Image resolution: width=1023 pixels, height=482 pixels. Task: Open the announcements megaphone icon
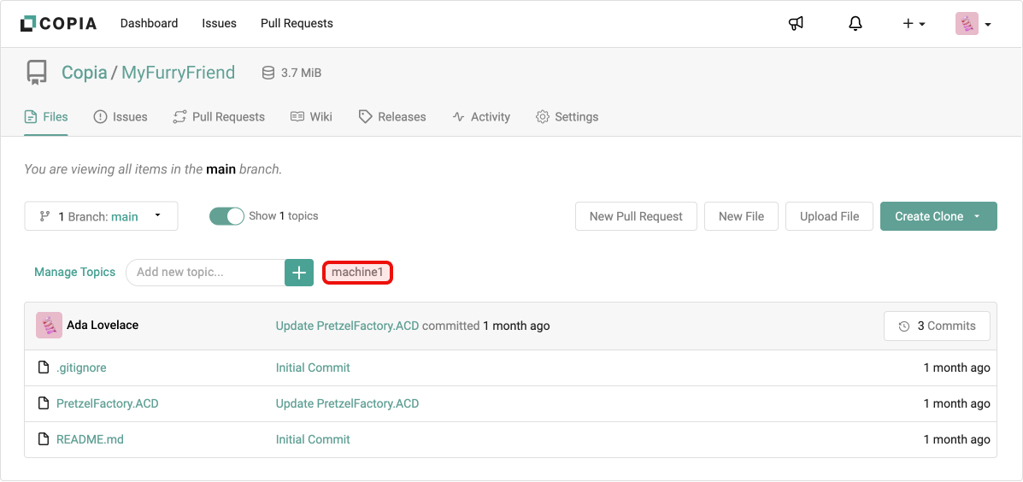click(796, 24)
